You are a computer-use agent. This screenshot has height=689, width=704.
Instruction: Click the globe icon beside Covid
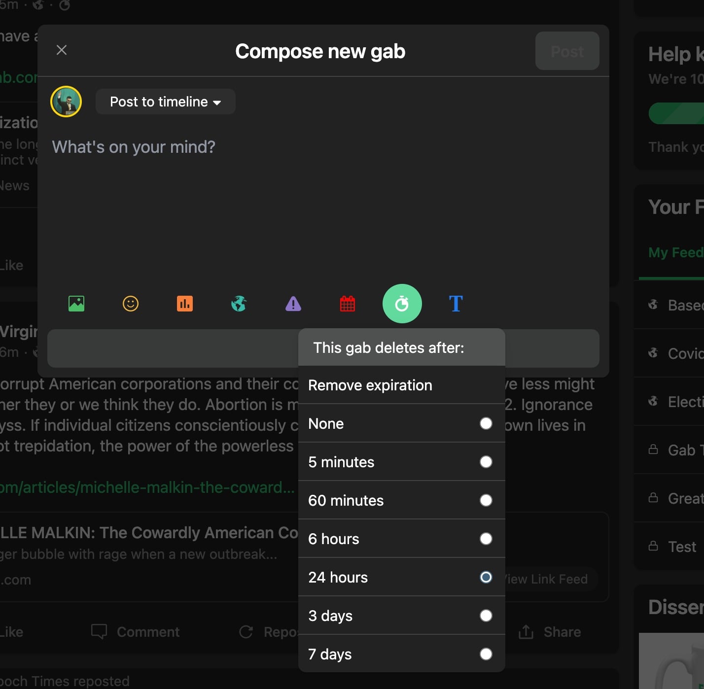click(x=653, y=353)
